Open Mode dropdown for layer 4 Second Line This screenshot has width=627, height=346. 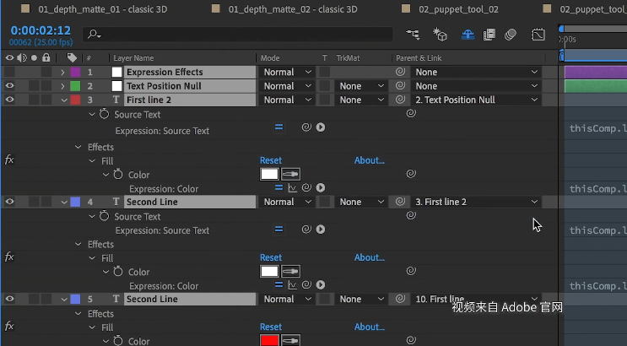pos(286,202)
